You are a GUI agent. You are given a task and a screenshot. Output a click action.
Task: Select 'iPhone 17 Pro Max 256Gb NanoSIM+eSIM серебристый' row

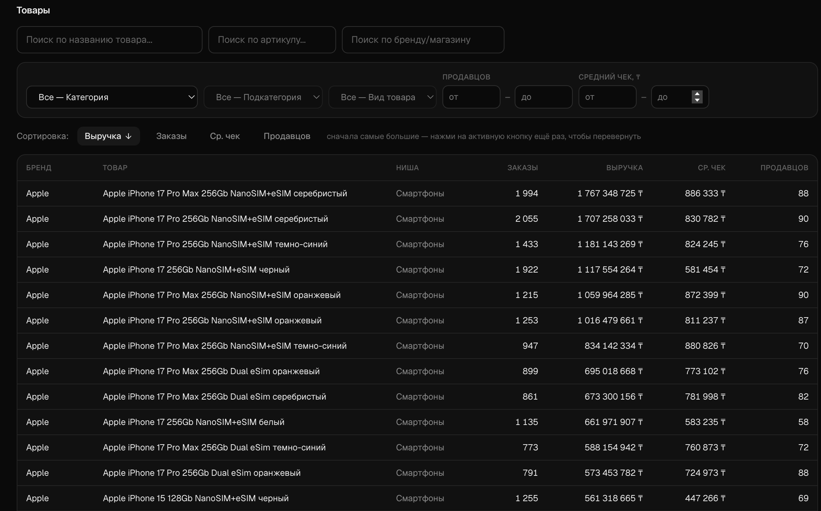click(417, 193)
